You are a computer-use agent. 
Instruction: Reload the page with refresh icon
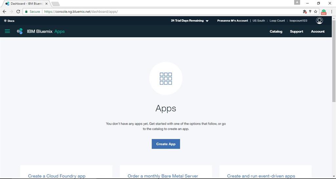18,11
